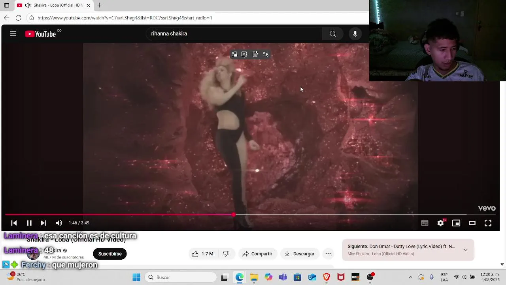The height and width of the screenshot is (285, 506).
Task: Click the taskbar Buscar search box
Action: pyautogui.click(x=181, y=277)
